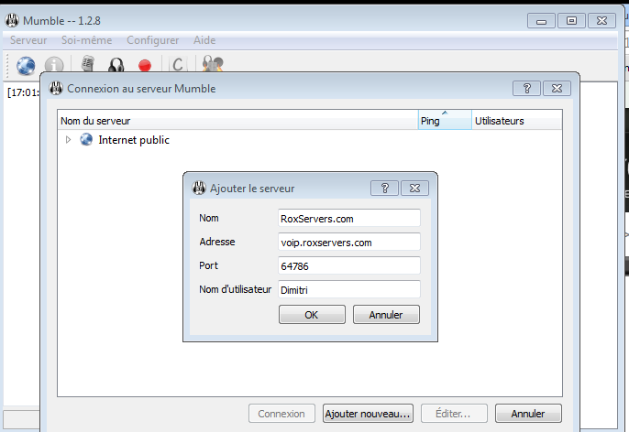Click the Port label text
Screen dimensions: 629x432
209,265
